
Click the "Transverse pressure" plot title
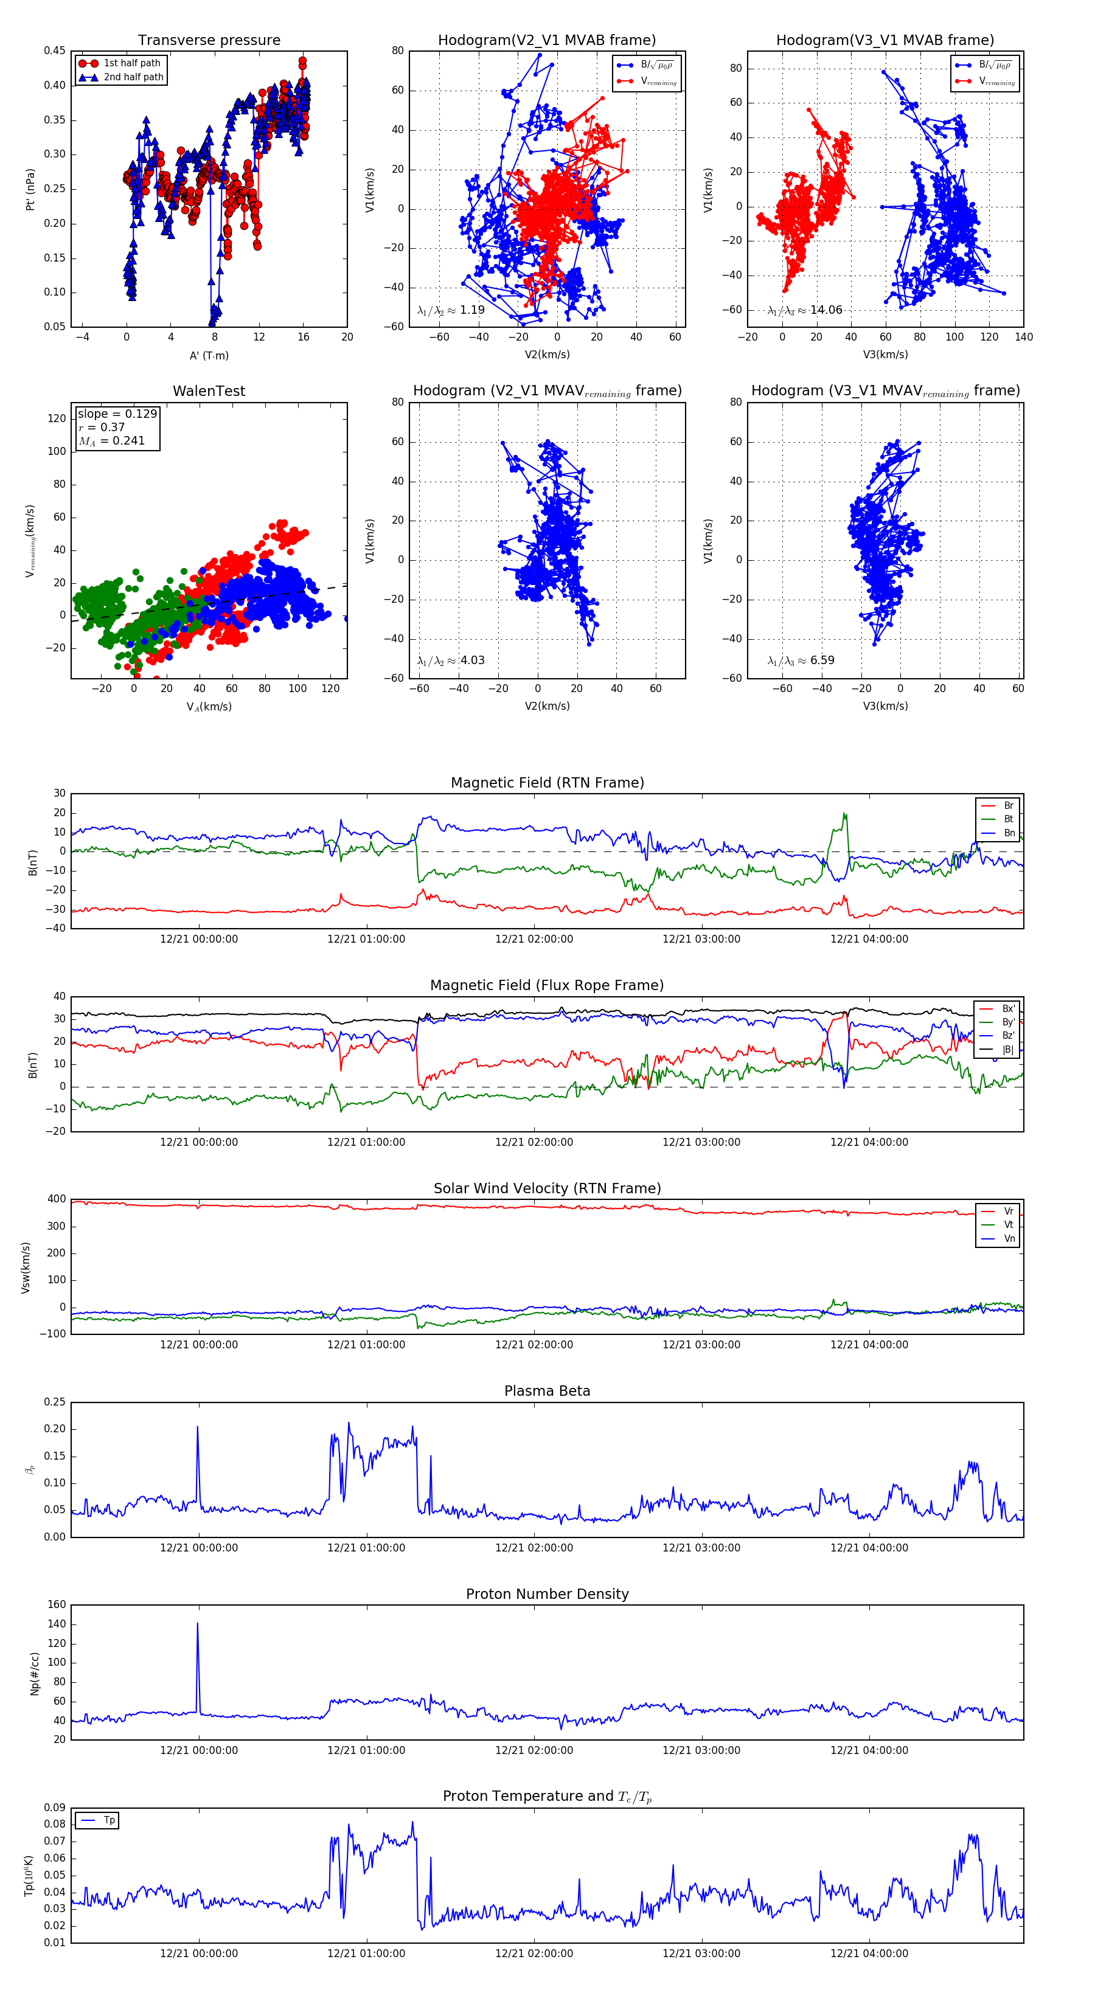[x=209, y=41]
